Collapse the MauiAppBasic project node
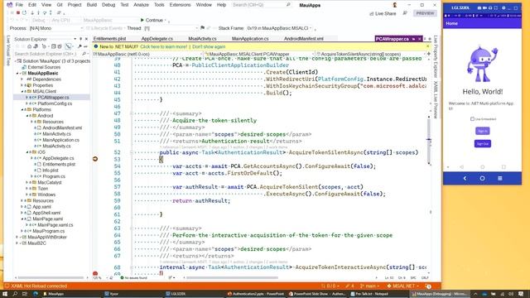 [x=17, y=74]
